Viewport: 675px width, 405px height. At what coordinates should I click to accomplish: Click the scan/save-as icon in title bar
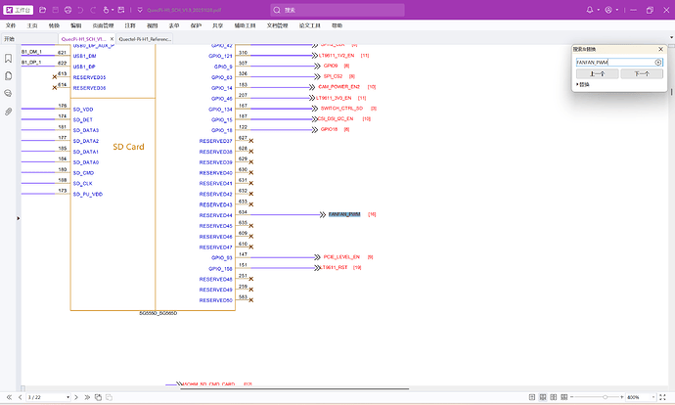[x=121, y=10]
